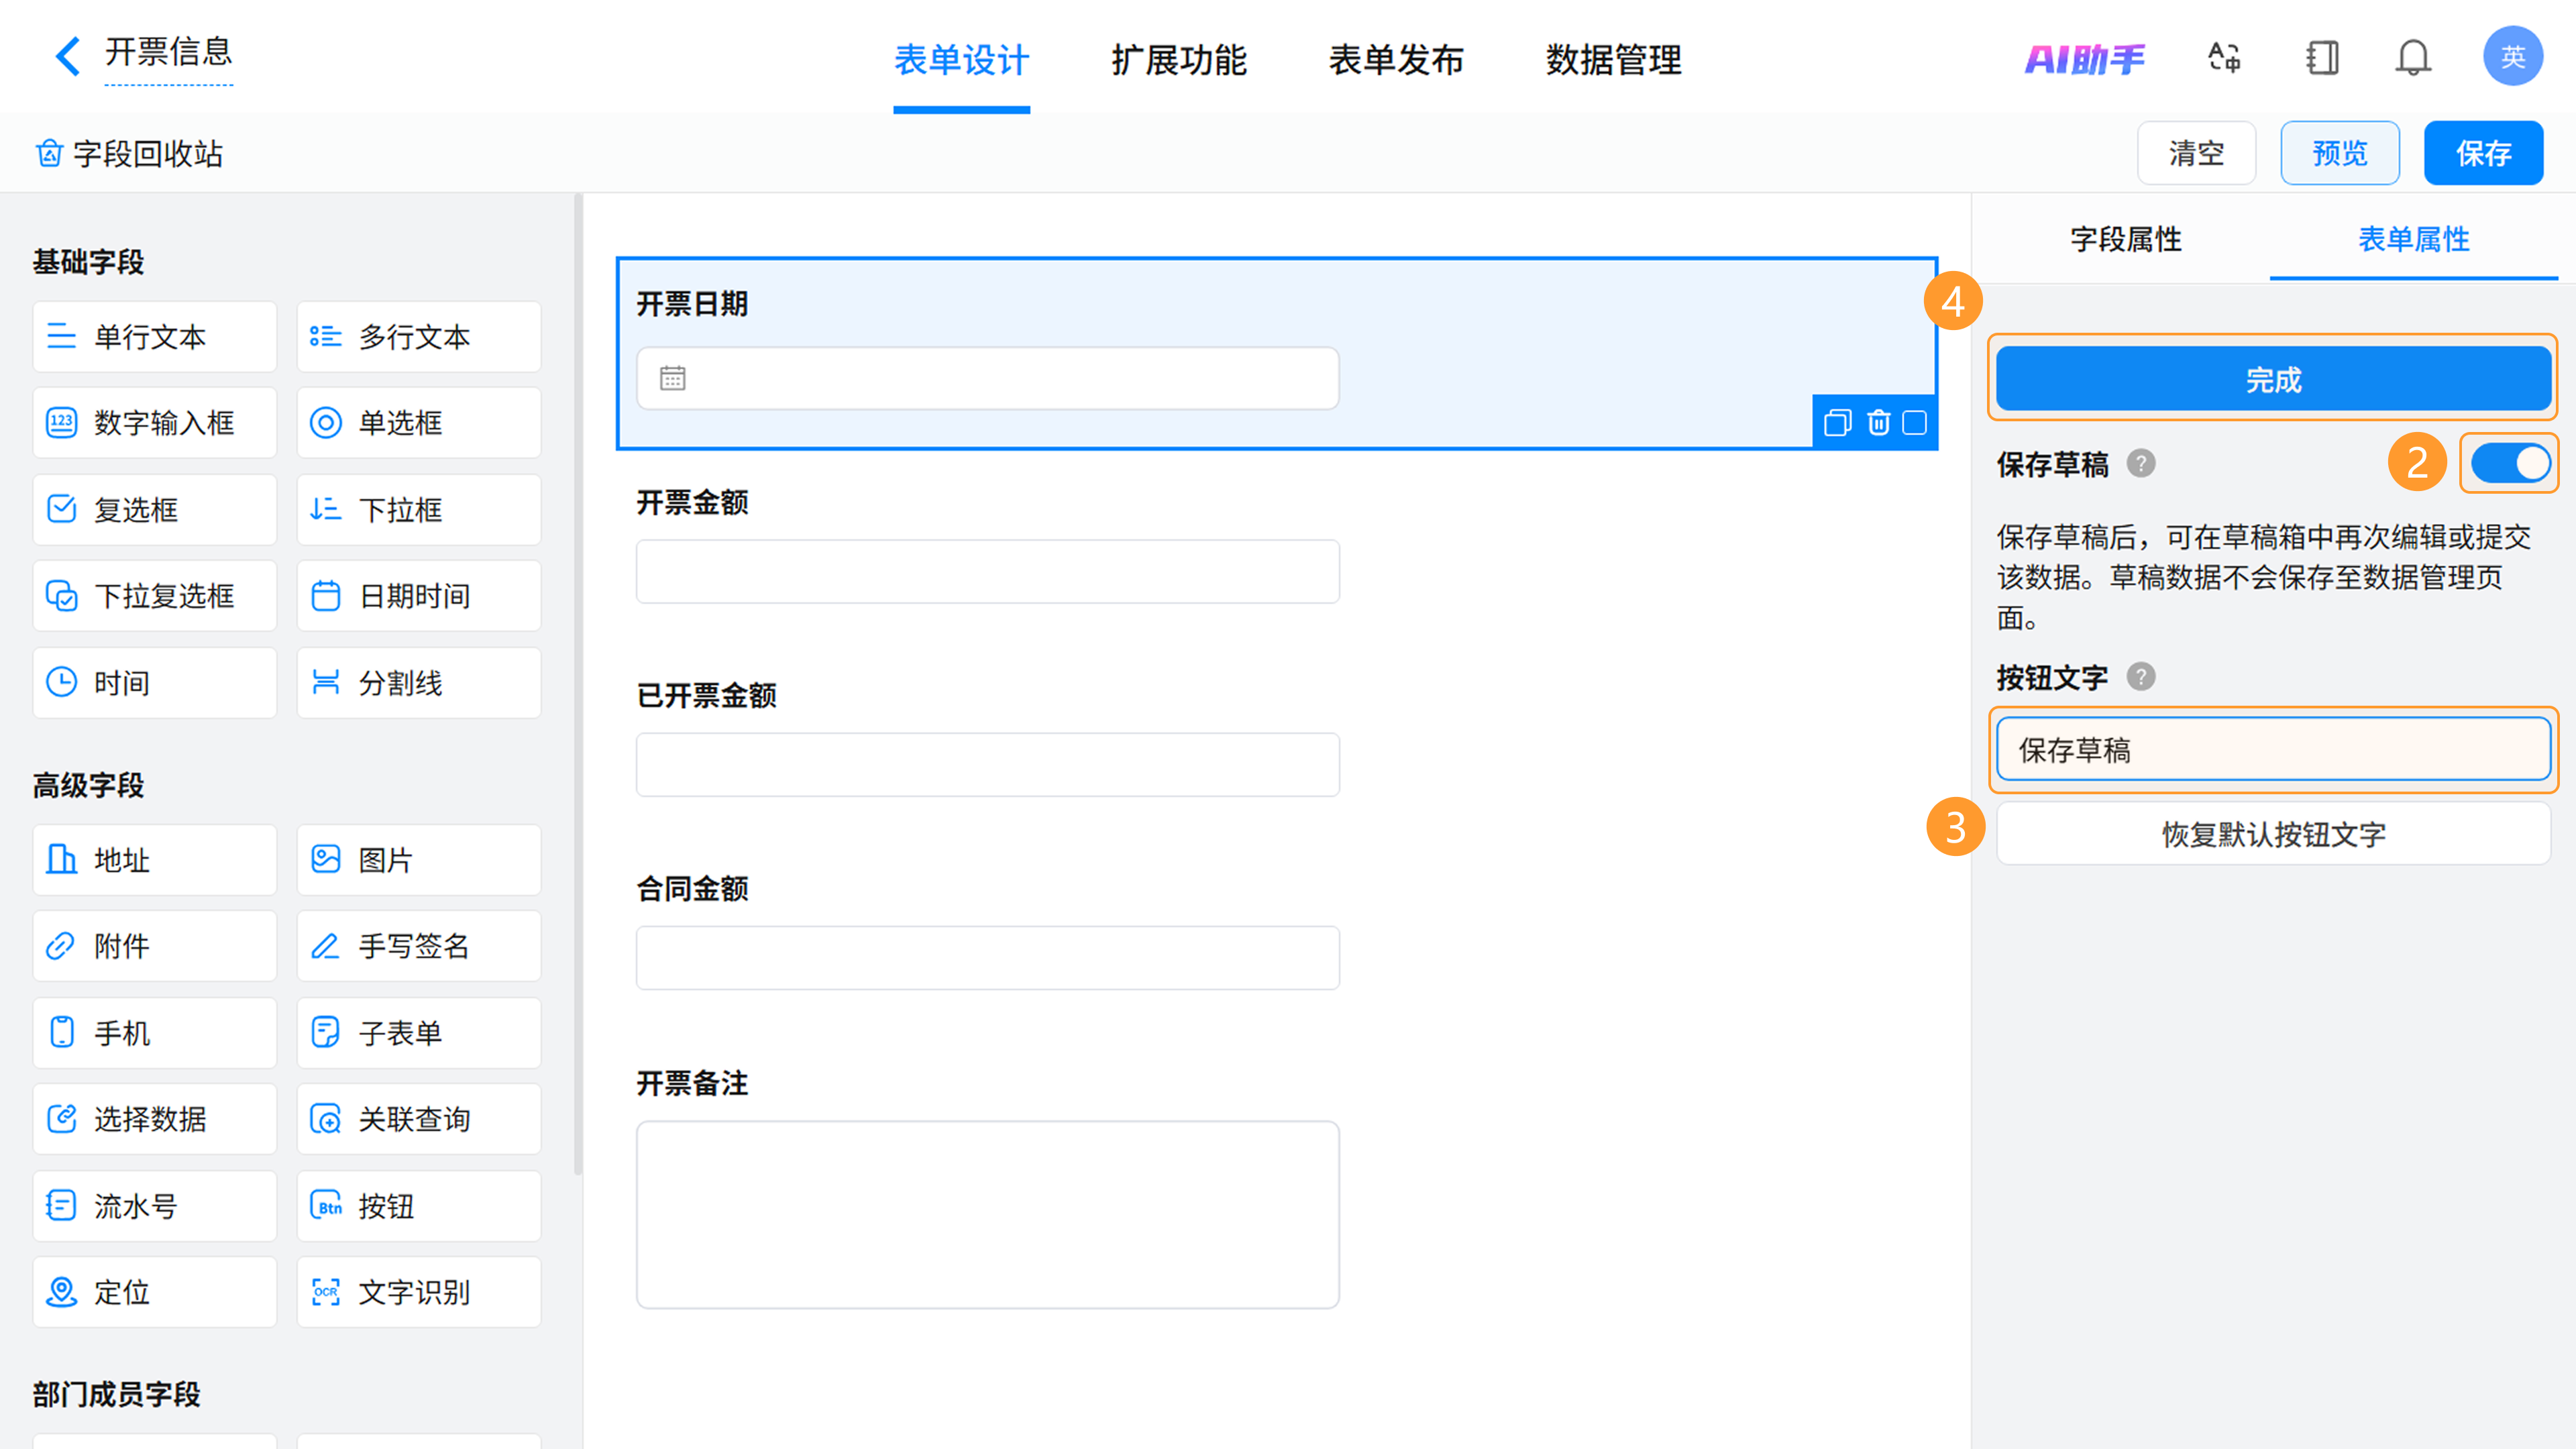Click the 清空 button

(2196, 153)
